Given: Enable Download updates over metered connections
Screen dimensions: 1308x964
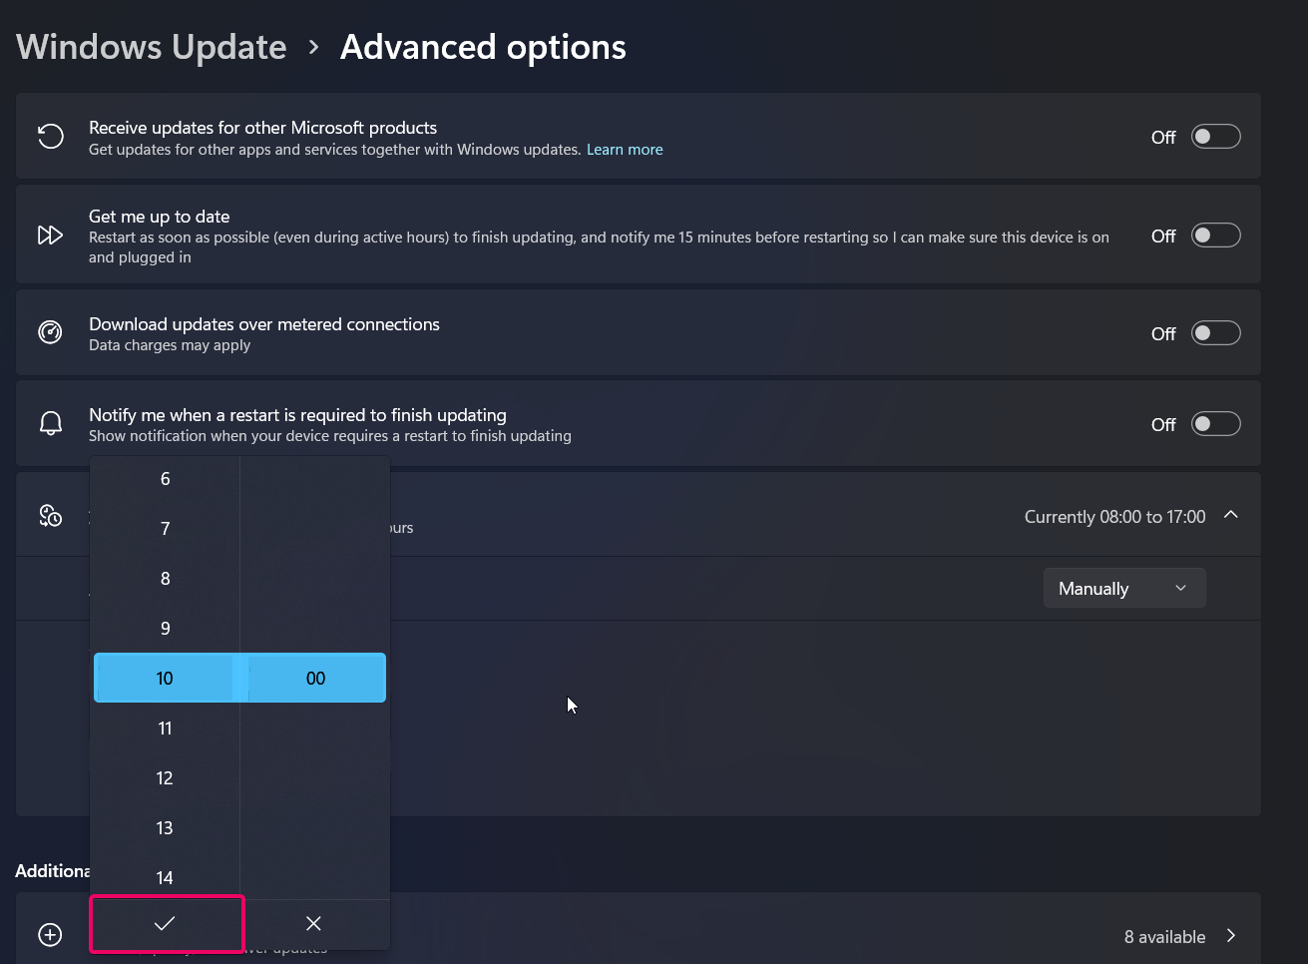Looking at the screenshot, I should coord(1215,333).
